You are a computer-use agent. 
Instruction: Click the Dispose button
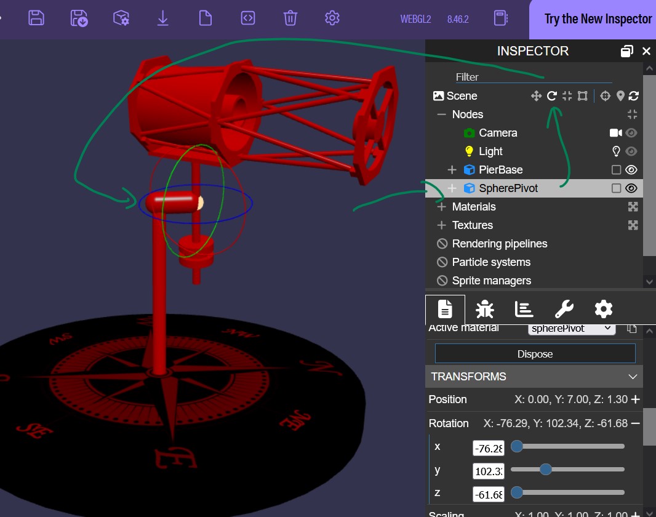pos(535,354)
